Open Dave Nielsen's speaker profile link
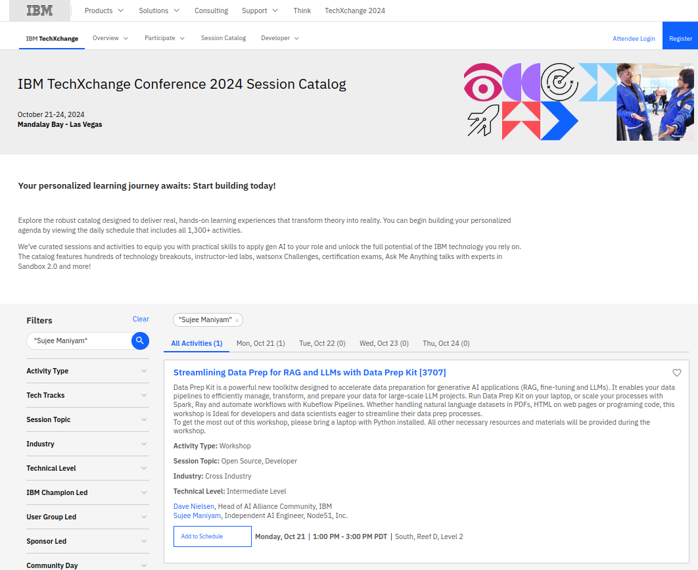The height and width of the screenshot is (570, 698). 194,506
